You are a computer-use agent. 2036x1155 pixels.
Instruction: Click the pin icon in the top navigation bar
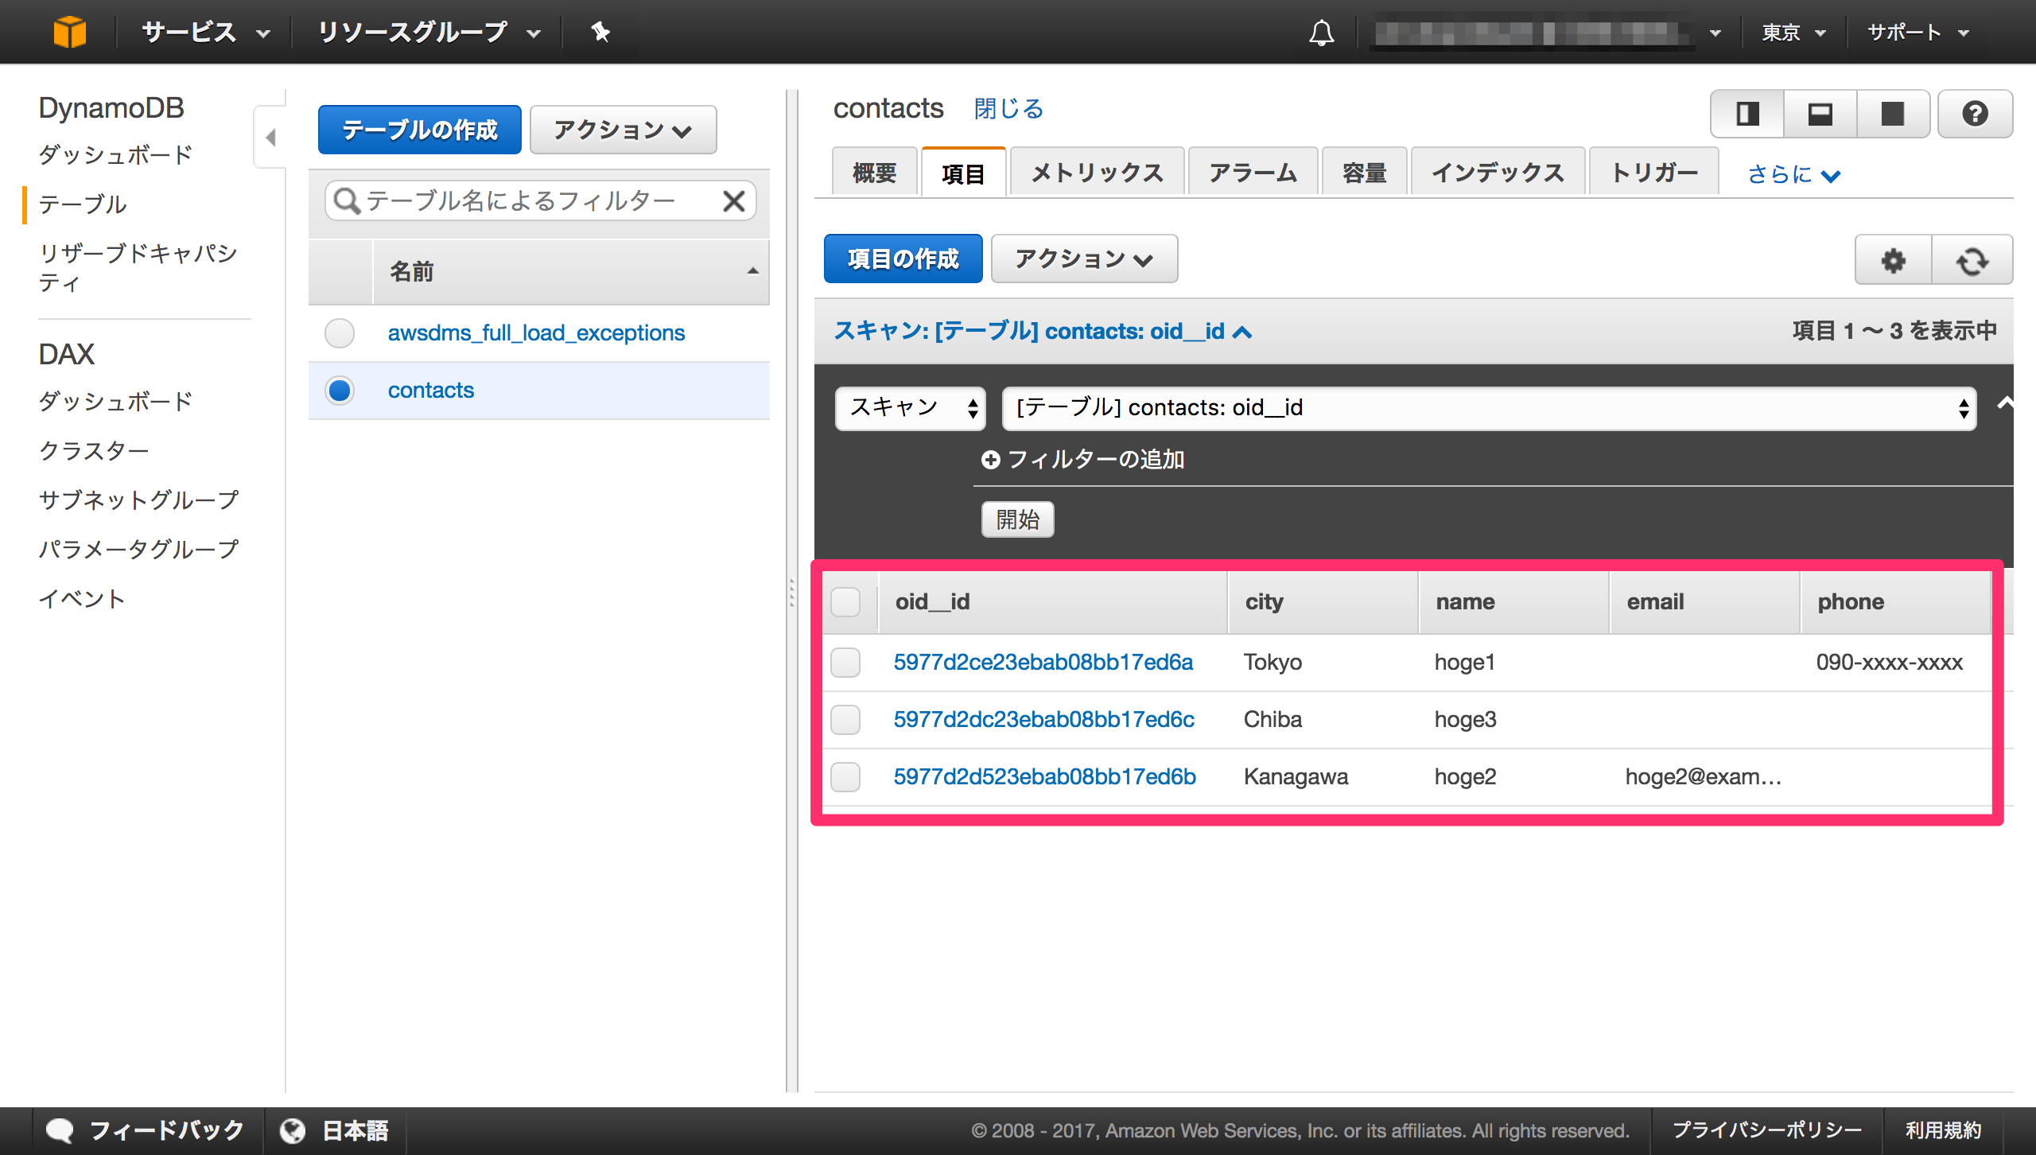point(600,32)
